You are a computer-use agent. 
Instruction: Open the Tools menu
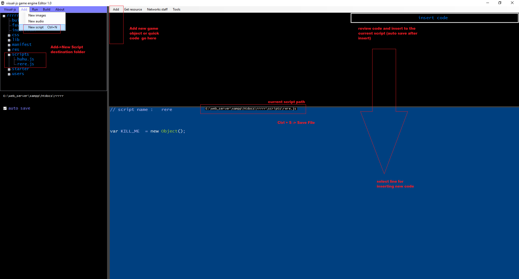[x=177, y=9]
